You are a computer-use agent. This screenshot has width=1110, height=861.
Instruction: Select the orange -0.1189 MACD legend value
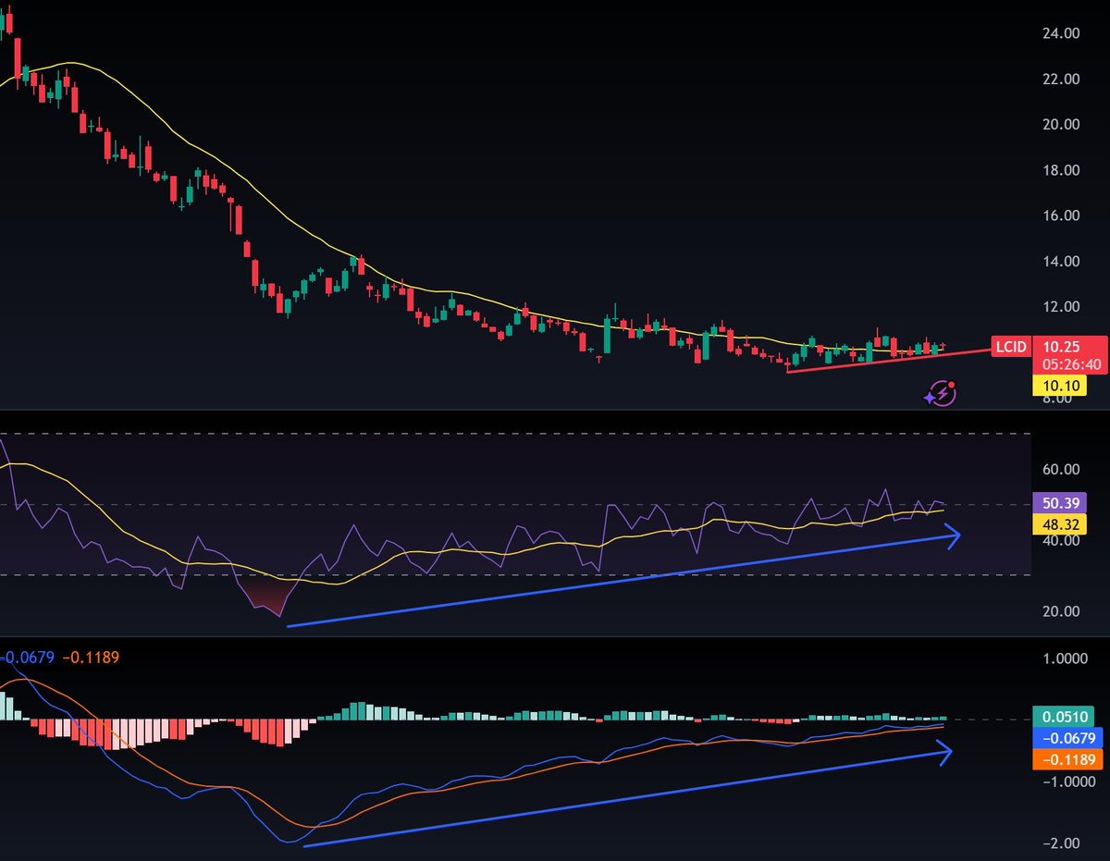click(92, 658)
